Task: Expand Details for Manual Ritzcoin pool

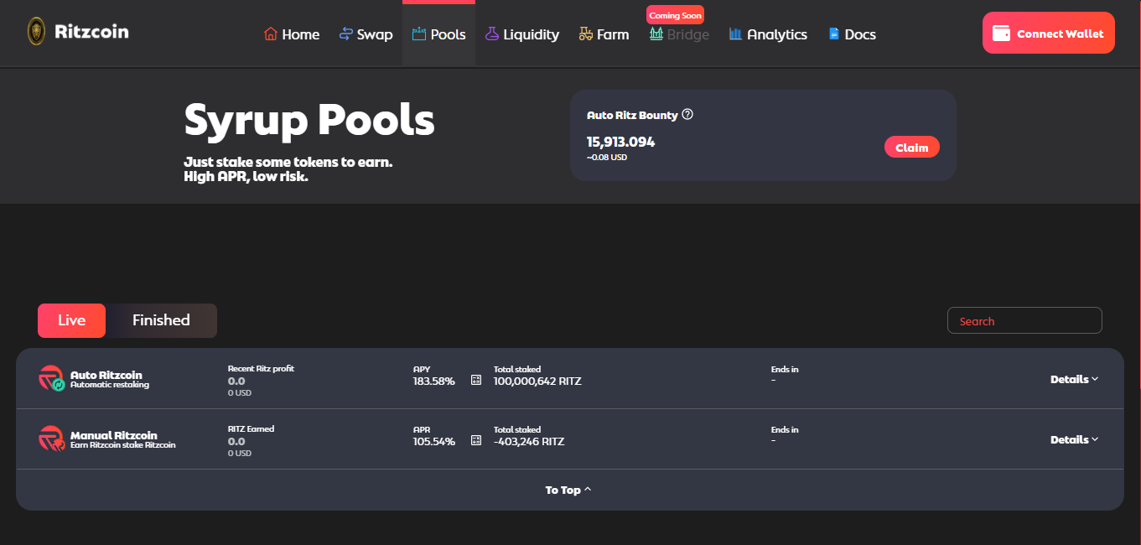Action: point(1074,439)
